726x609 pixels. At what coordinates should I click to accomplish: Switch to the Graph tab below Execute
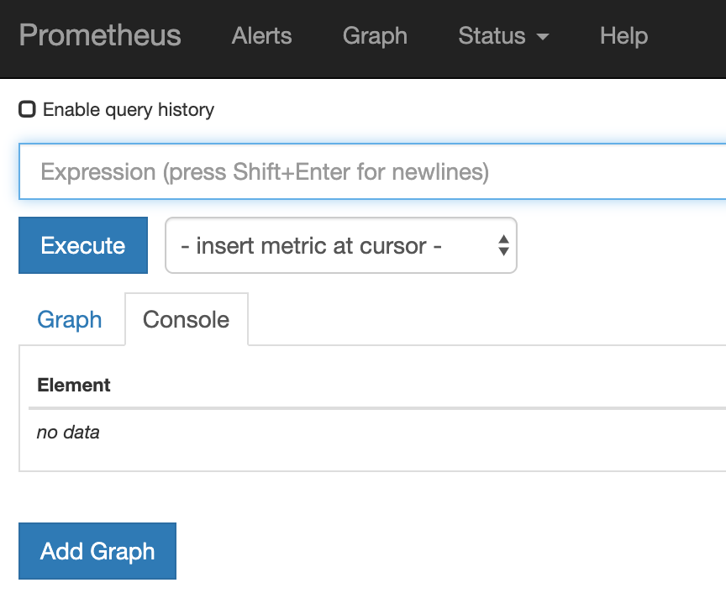(70, 320)
